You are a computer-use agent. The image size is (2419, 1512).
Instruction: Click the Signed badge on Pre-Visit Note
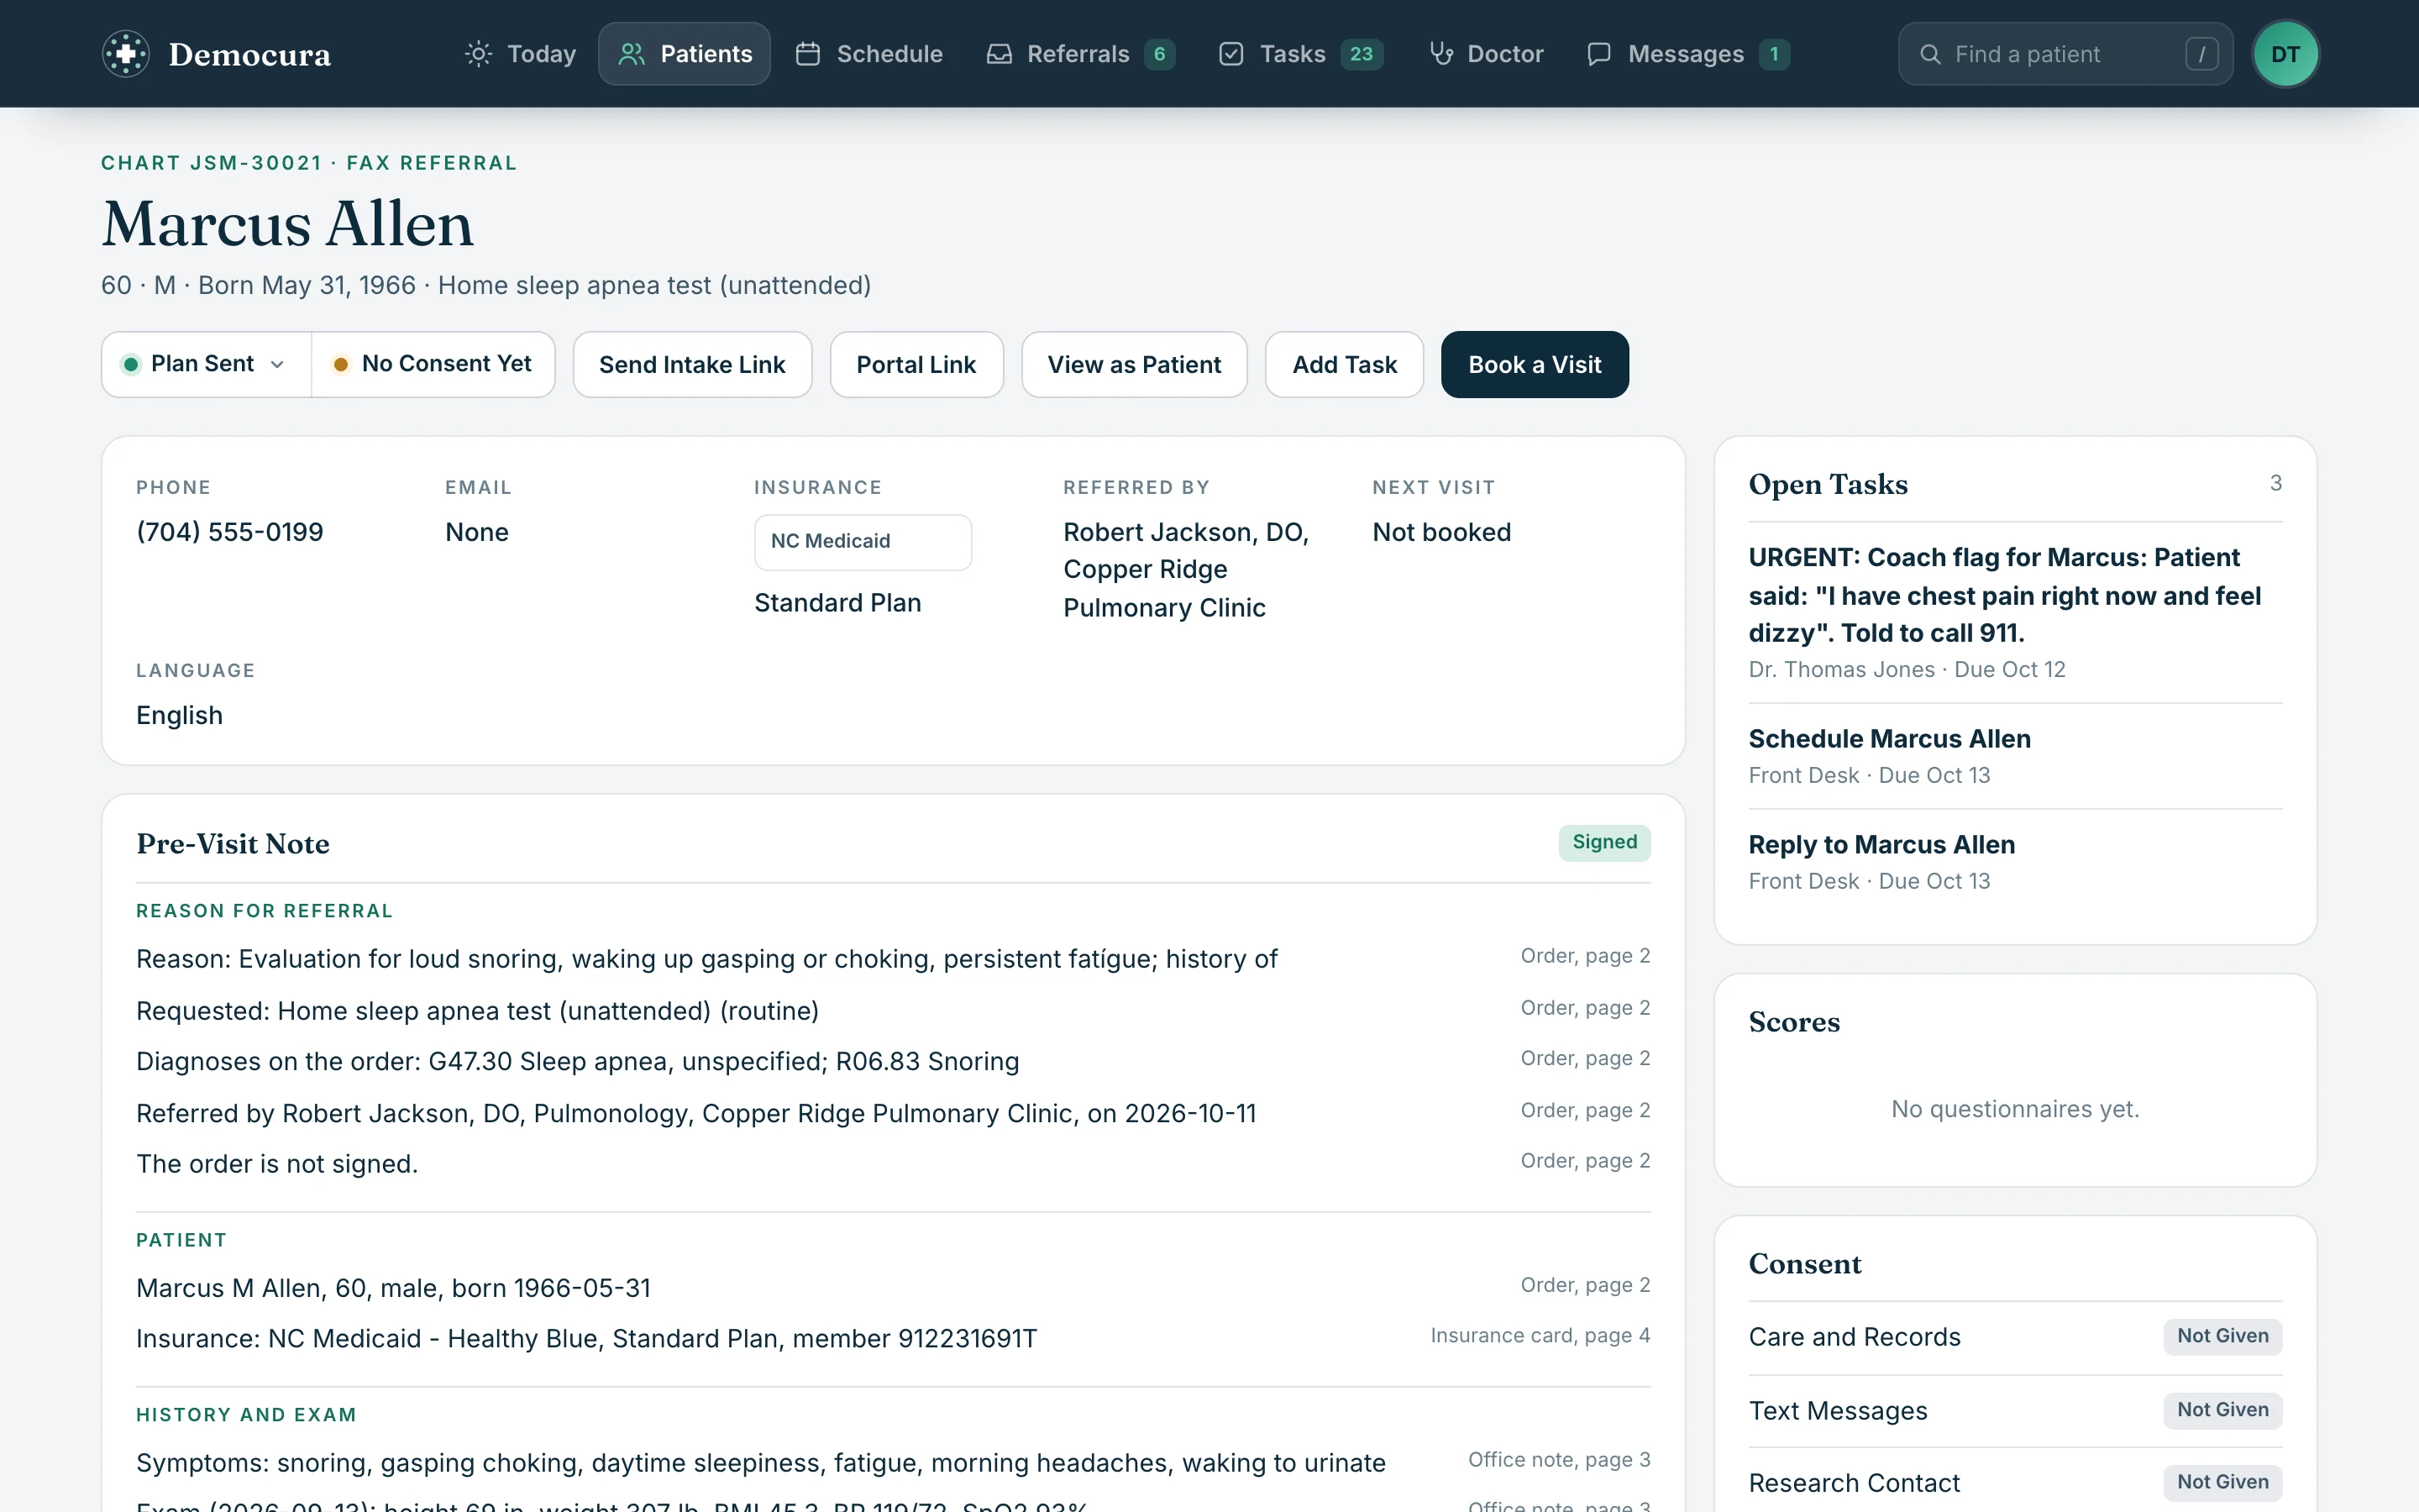click(x=1604, y=842)
